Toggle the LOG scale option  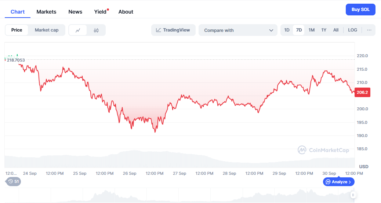(x=352, y=30)
